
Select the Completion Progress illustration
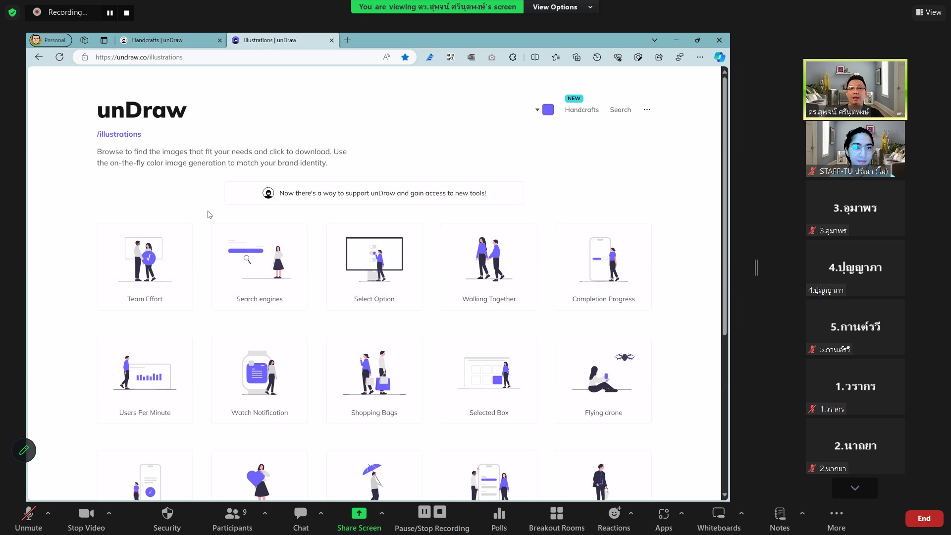coord(603,267)
